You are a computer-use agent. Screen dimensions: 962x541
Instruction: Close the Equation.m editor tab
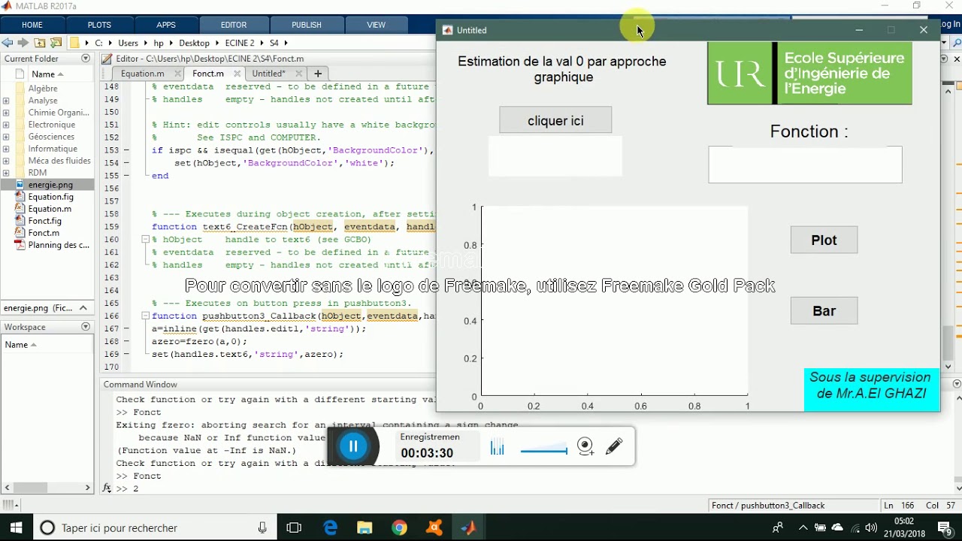(178, 74)
